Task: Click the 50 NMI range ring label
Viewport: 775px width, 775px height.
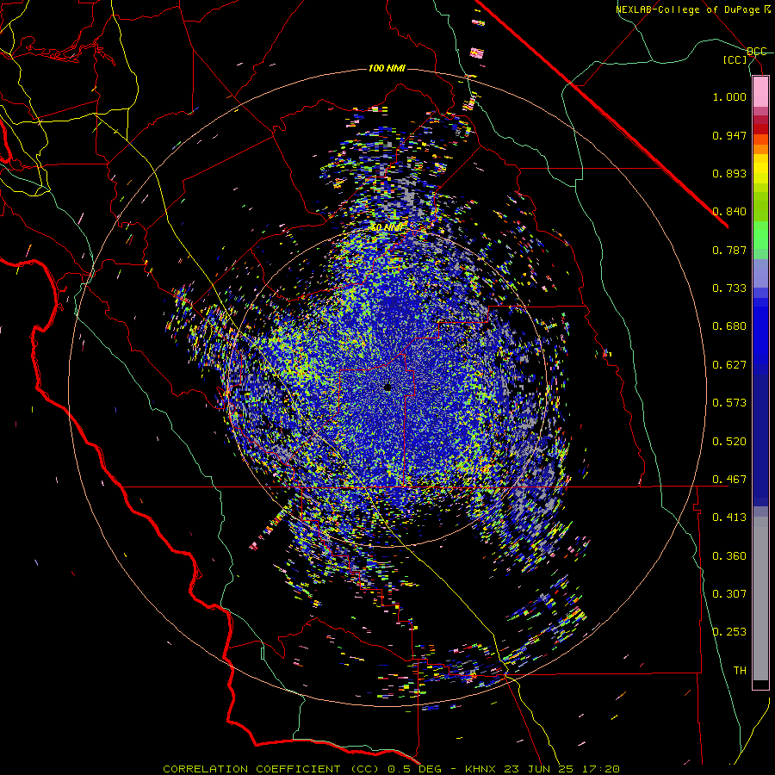Action: coord(386,227)
